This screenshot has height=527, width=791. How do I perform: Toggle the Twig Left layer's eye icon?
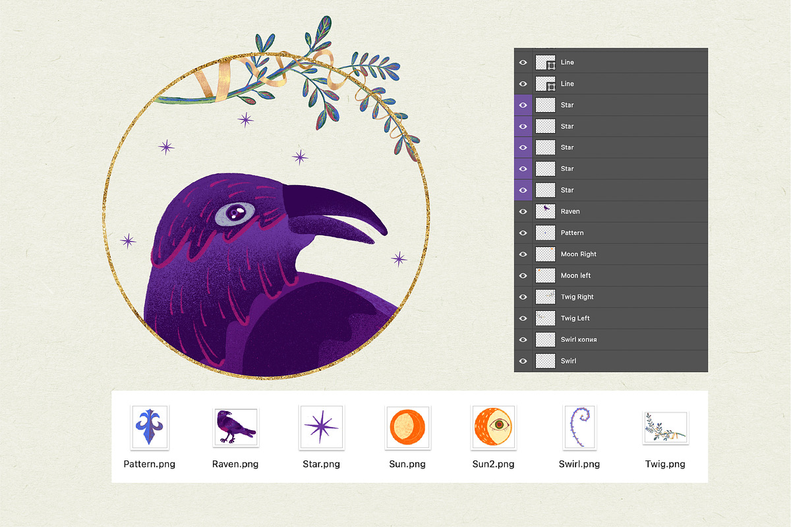point(523,318)
